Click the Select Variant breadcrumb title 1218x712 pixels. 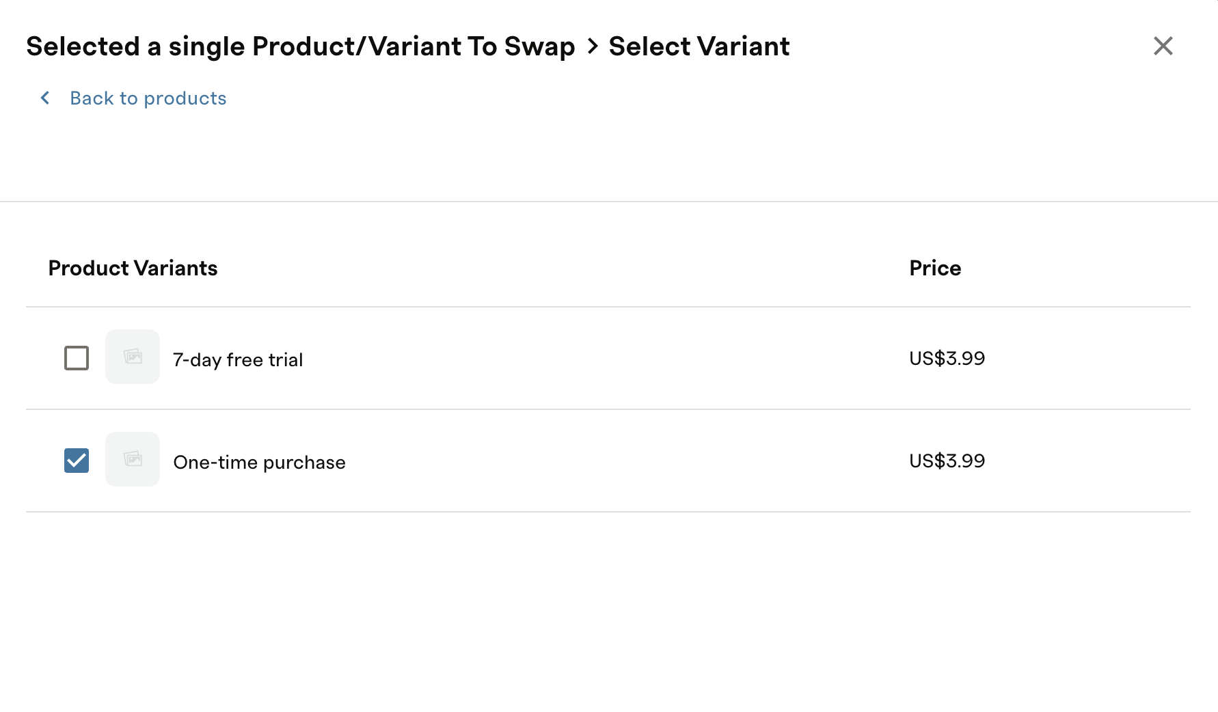pyautogui.click(x=699, y=46)
